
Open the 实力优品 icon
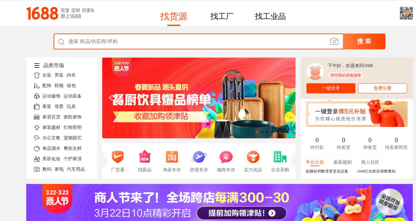pos(253,157)
